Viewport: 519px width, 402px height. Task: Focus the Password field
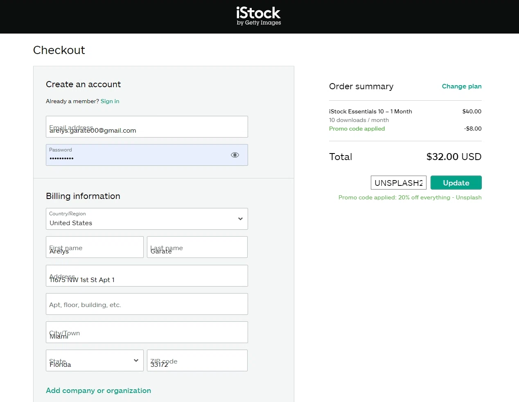(x=147, y=155)
